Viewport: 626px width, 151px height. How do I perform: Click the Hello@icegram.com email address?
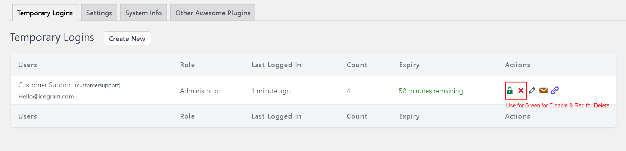point(46,96)
